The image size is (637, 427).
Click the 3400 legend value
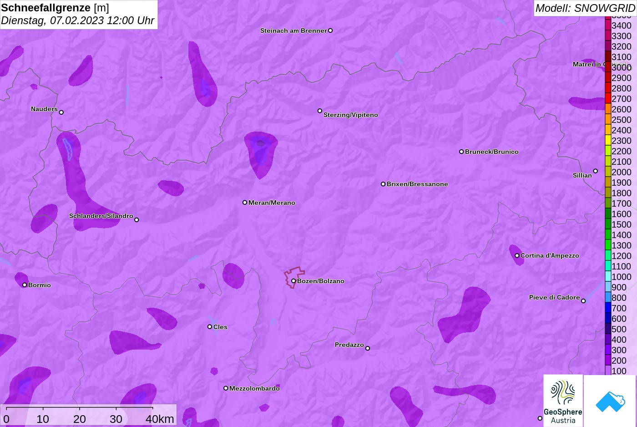(x=622, y=25)
